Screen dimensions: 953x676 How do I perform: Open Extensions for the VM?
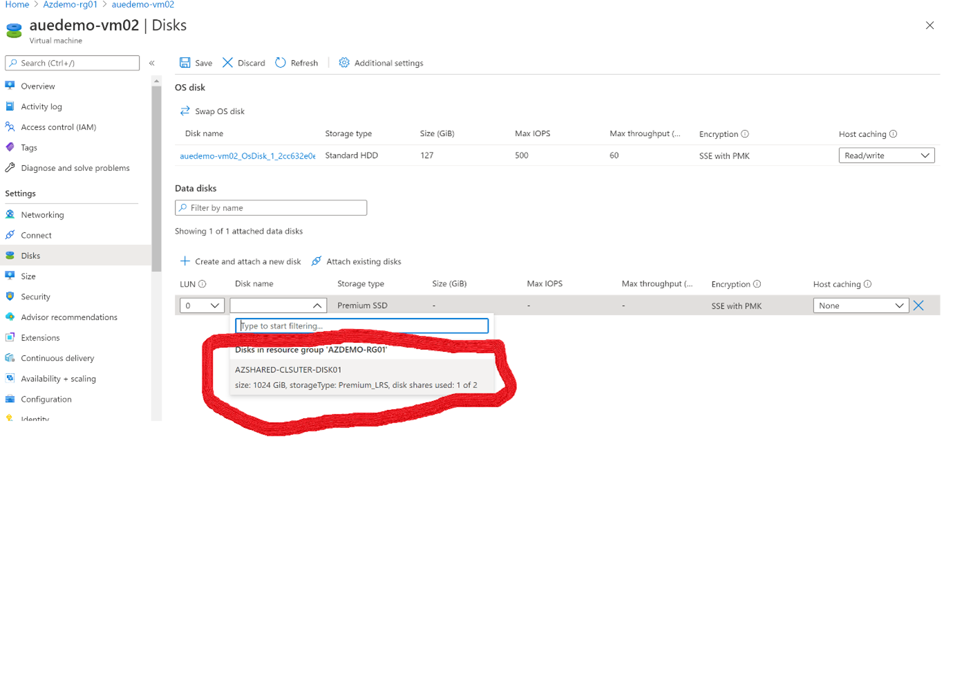tap(39, 337)
